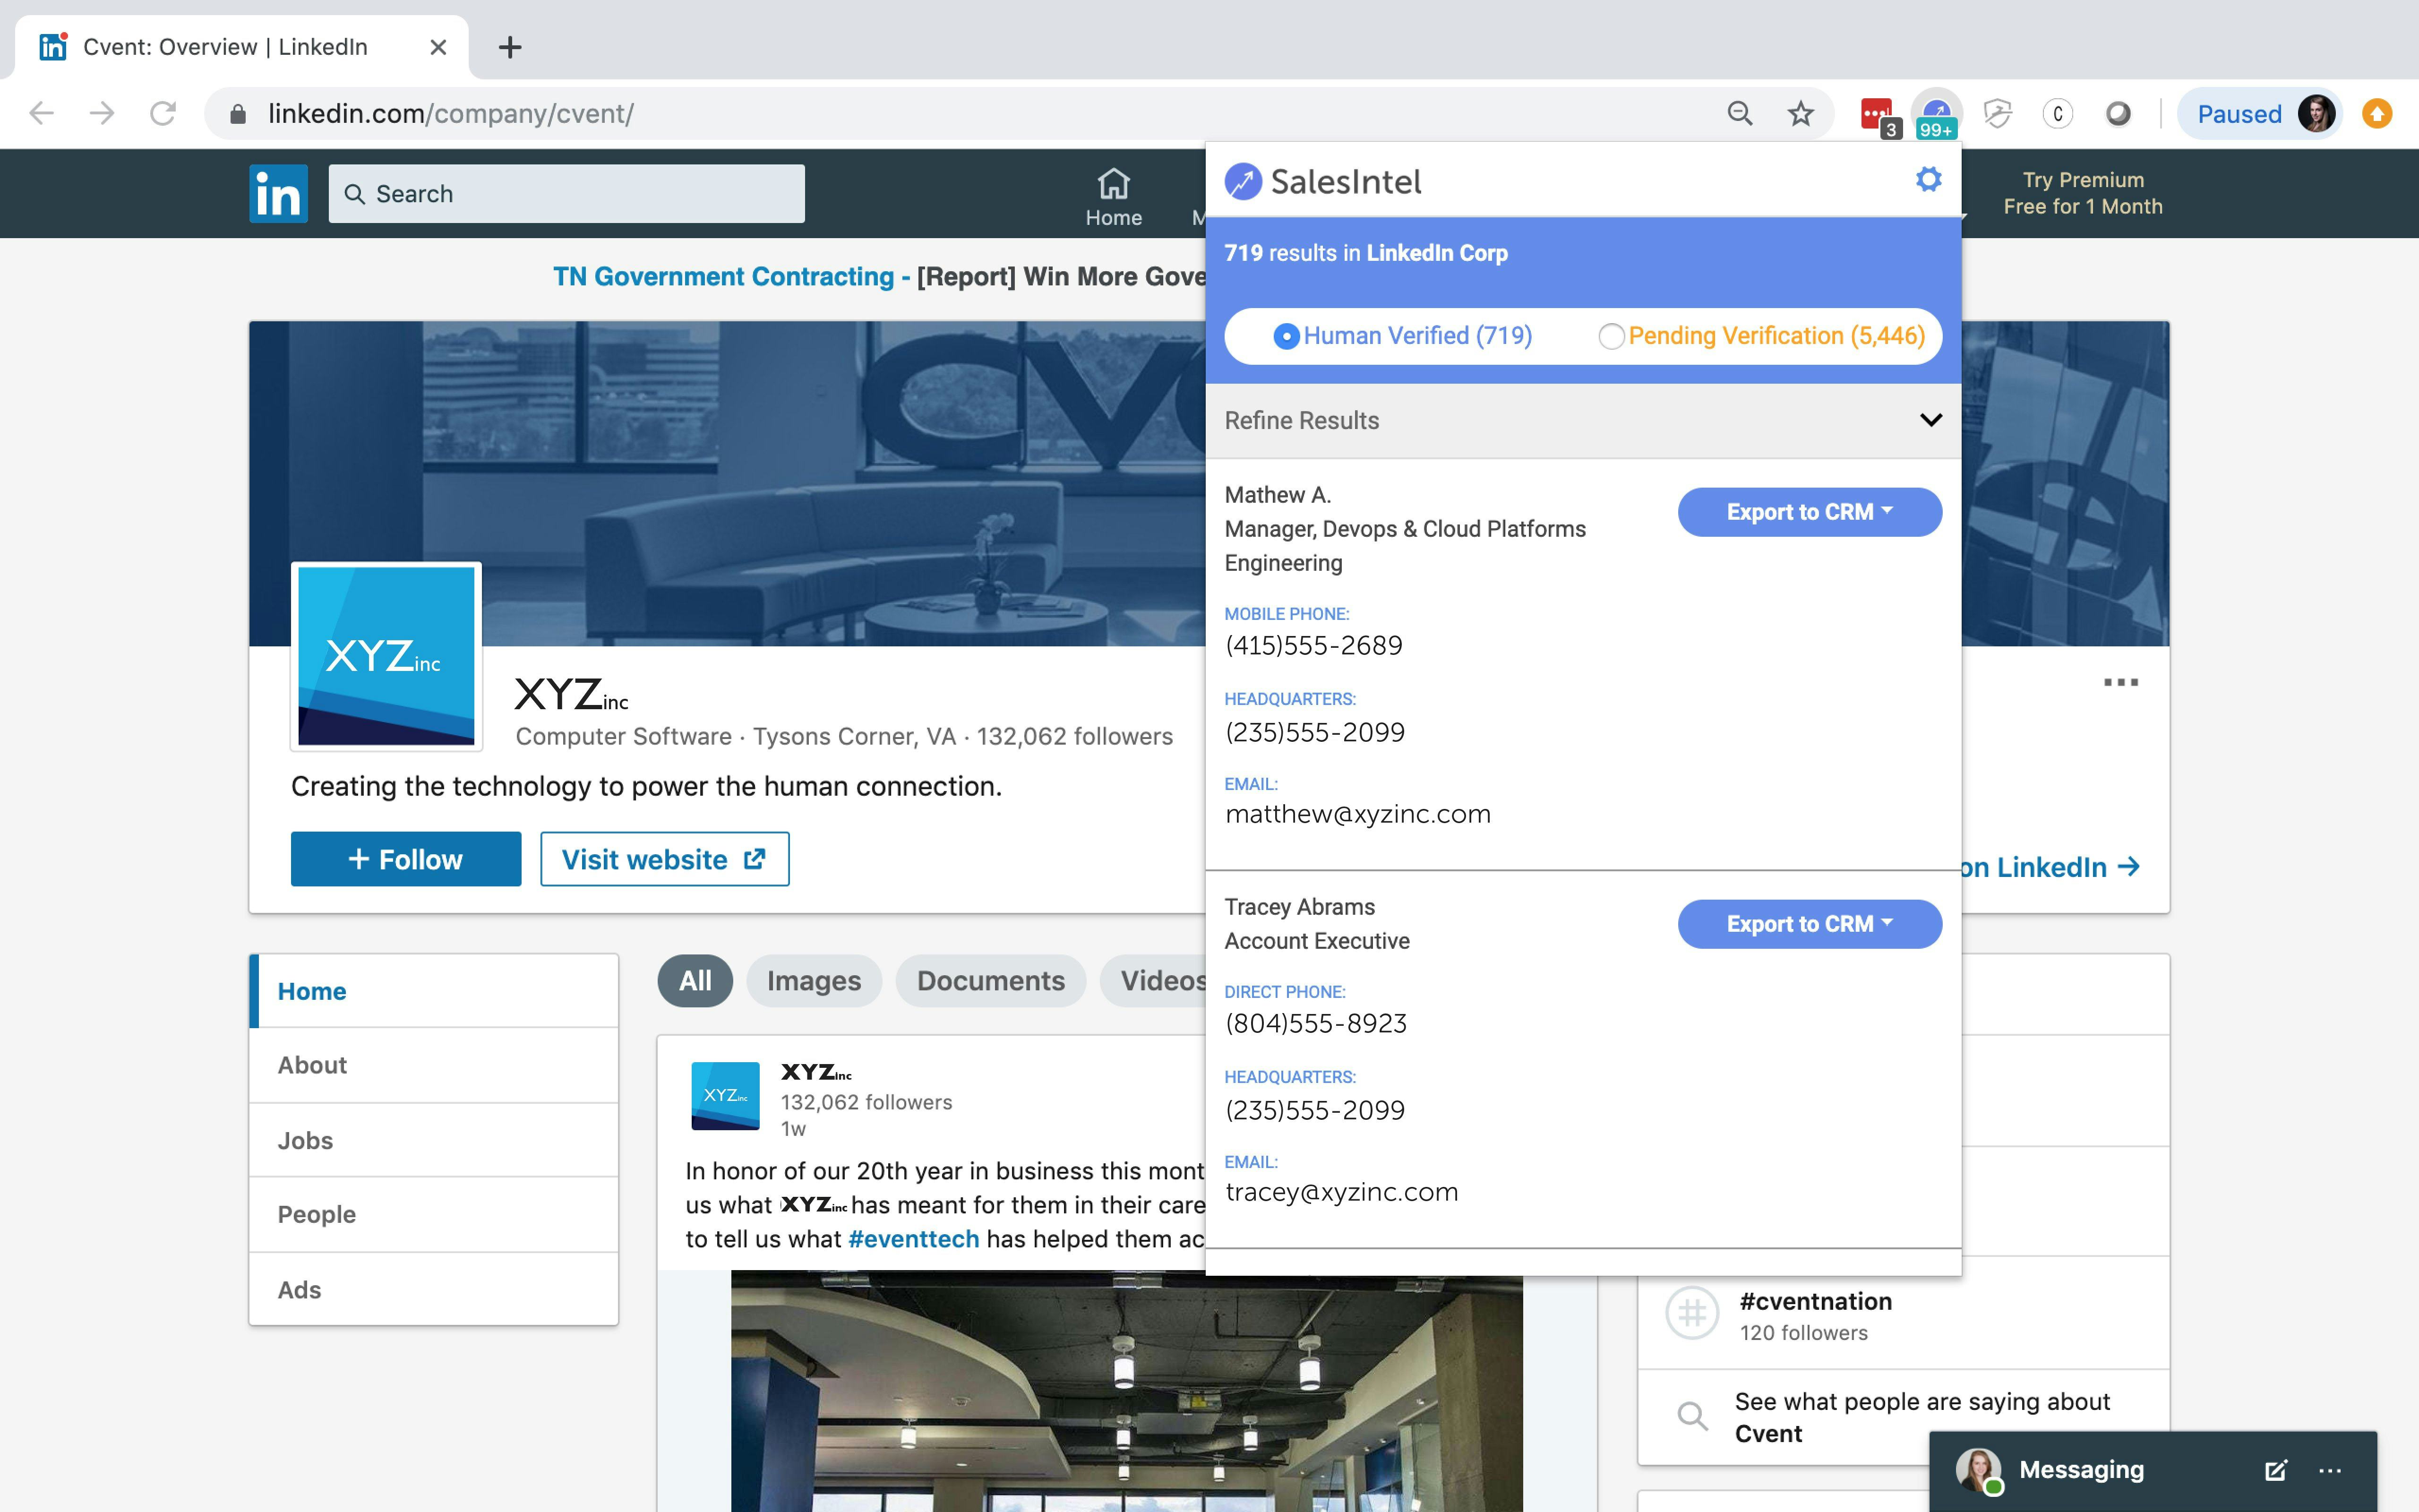Click the bookmark star in the address bar

pyautogui.click(x=1799, y=113)
